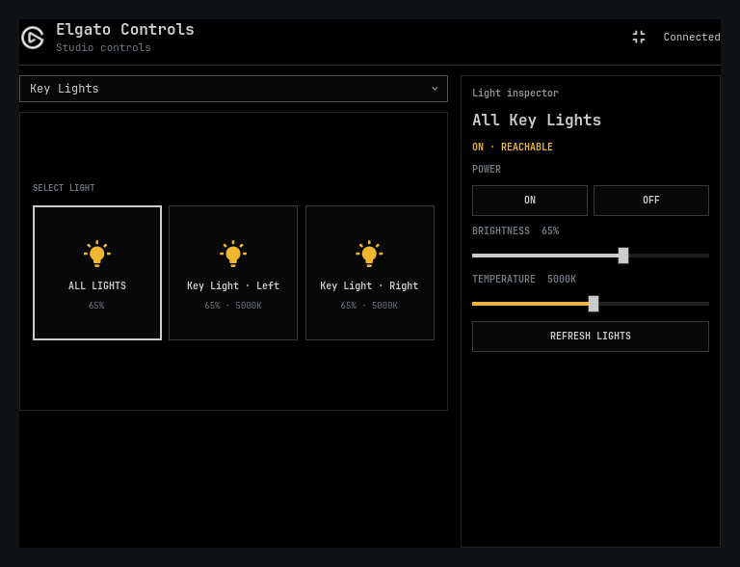Click the Refresh Lights button
740x567 pixels.
click(x=591, y=337)
